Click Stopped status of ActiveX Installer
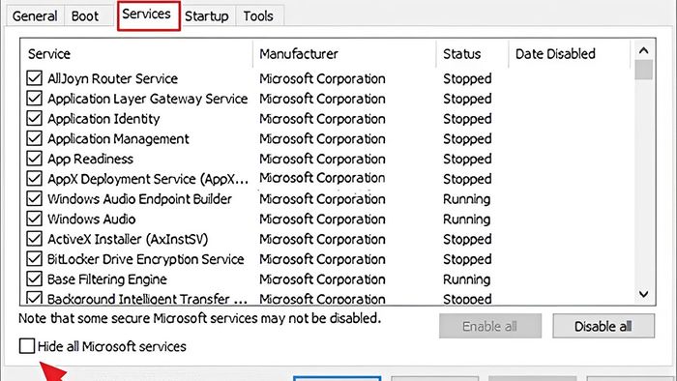Viewport: 677px width, 381px height. point(467,239)
